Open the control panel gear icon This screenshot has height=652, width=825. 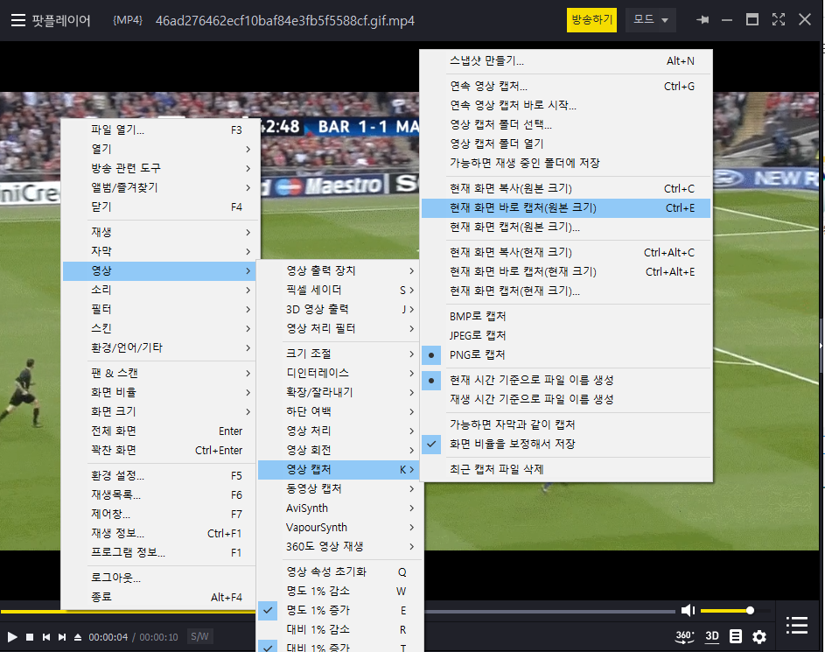coord(759,637)
